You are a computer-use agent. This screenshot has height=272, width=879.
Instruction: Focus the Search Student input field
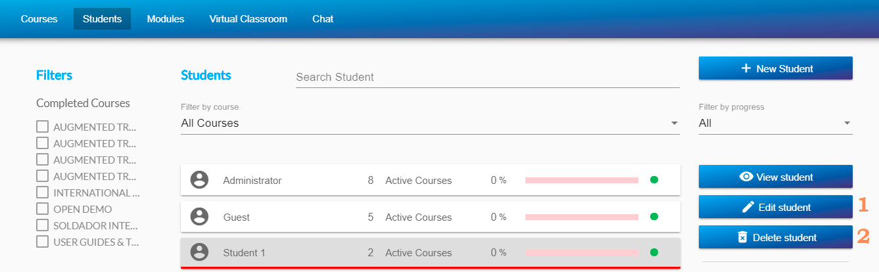(487, 77)
